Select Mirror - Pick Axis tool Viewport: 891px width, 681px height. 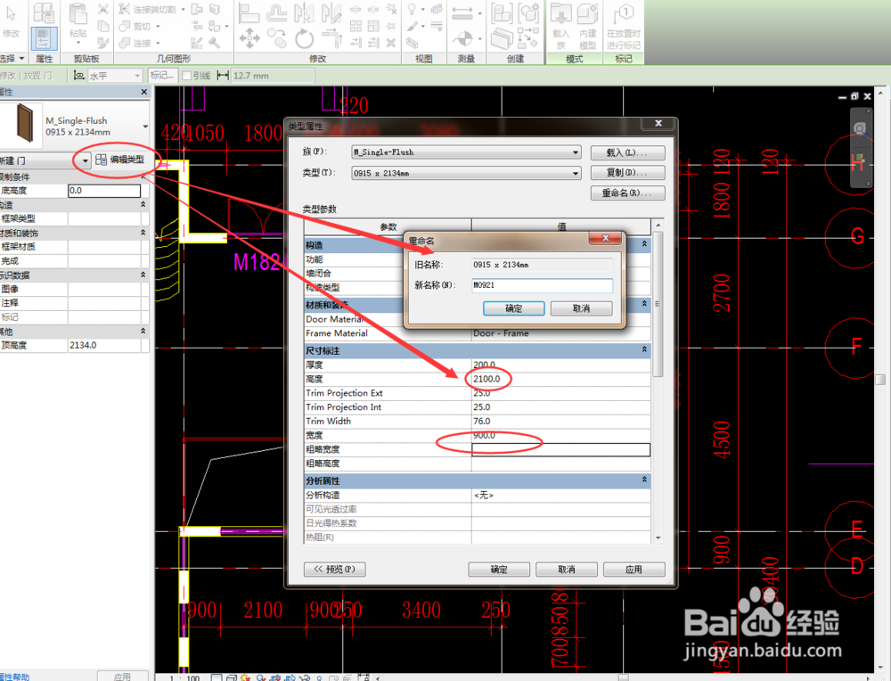pyautogui.click(x=304, y=12)
